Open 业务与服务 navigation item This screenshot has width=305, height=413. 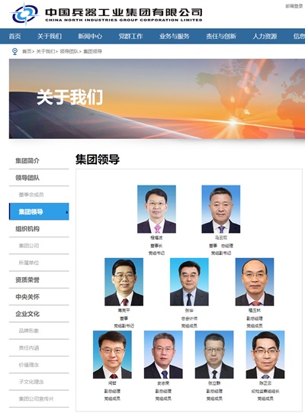pos(174,37)
